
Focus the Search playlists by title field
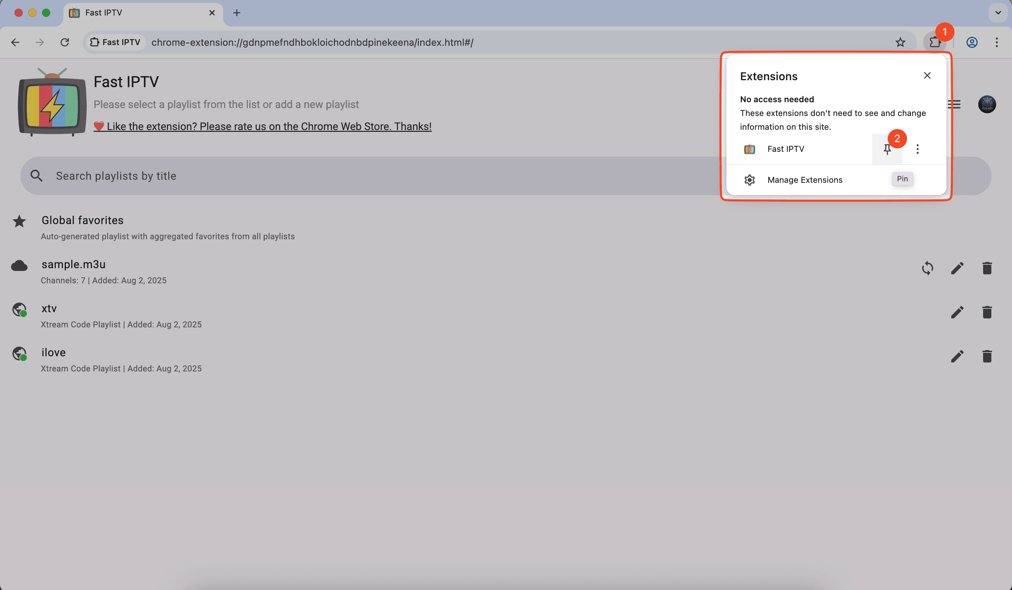pos(506,176)
